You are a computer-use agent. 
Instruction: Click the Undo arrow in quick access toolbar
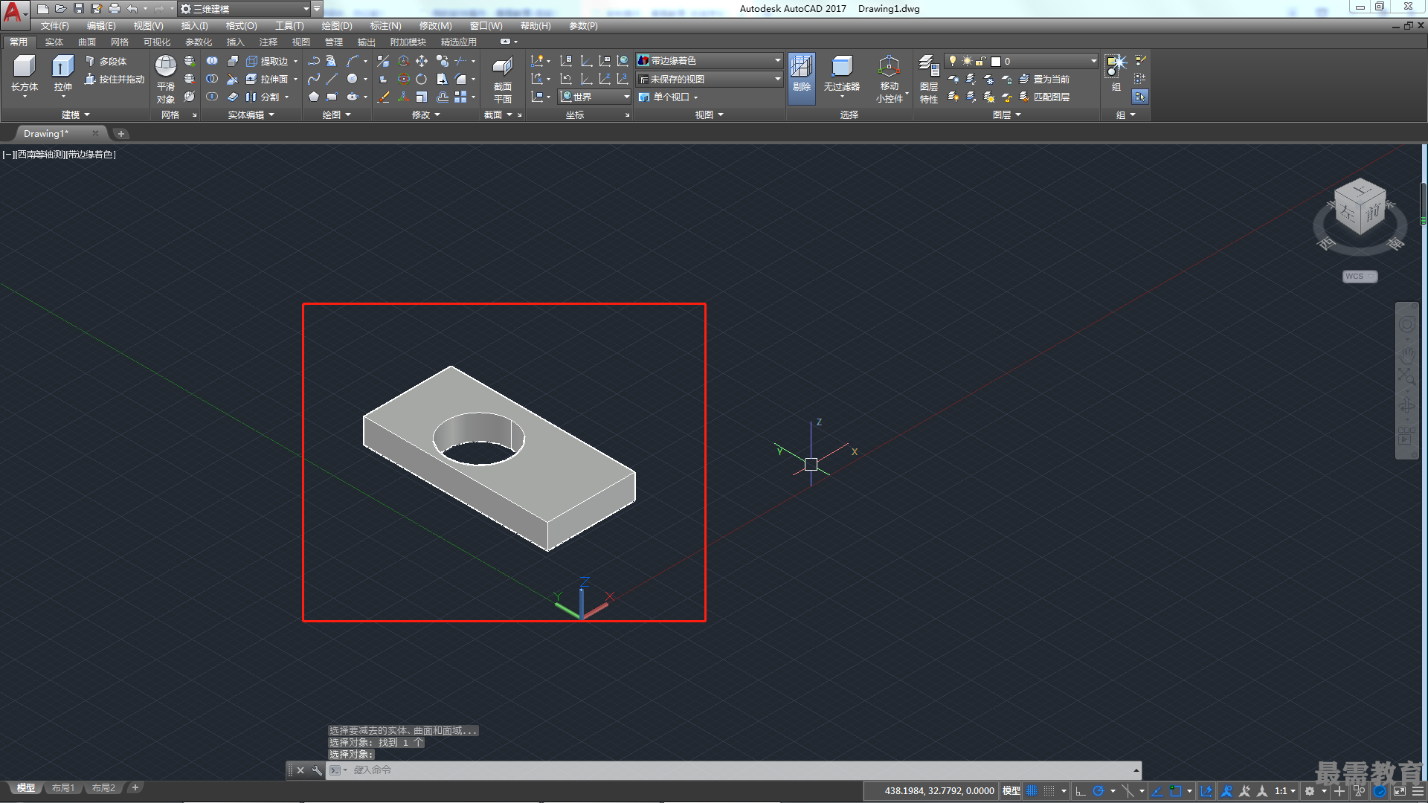[132, 9]
